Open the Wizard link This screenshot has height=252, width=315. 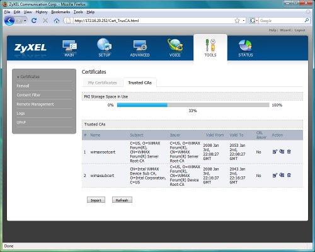pyautogui.click(x=285, y=30)
